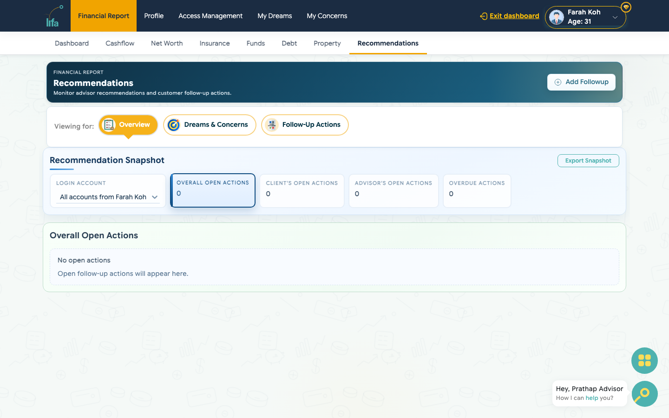
Task: Click the exit dashboard arrow icon
Action: tap(484, 16)
